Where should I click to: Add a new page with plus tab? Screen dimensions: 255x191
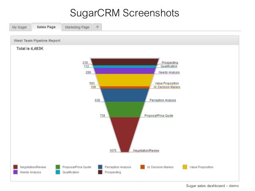tap(97, 27)
